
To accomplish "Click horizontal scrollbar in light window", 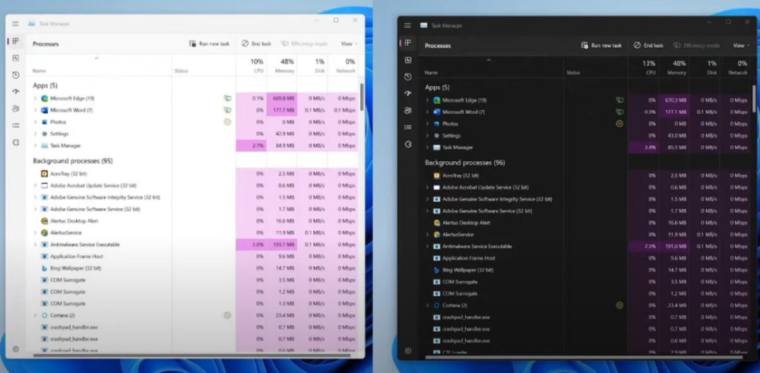I will (x=192, y=356).
